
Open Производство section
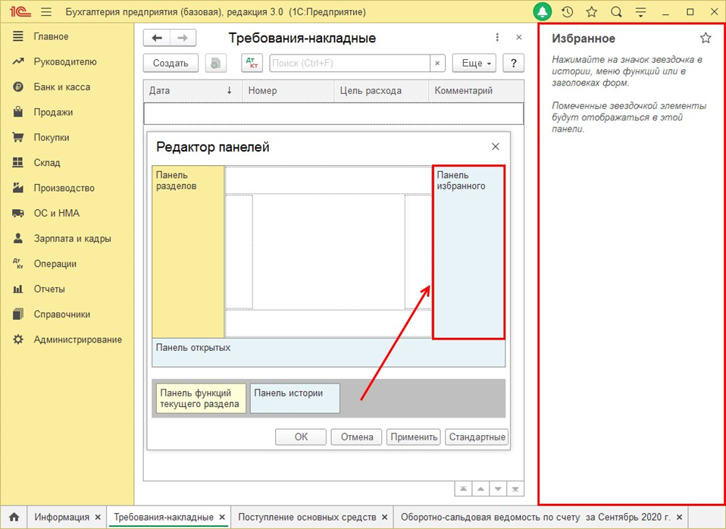(x=64, y=188)
